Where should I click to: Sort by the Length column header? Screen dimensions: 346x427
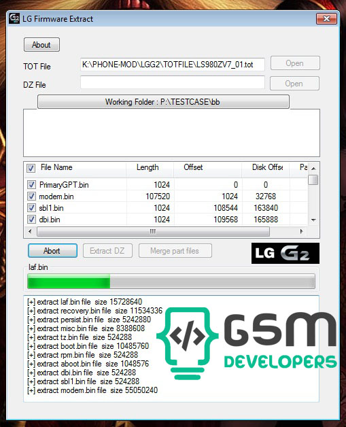pyautogui.click(x=150, y=167)
